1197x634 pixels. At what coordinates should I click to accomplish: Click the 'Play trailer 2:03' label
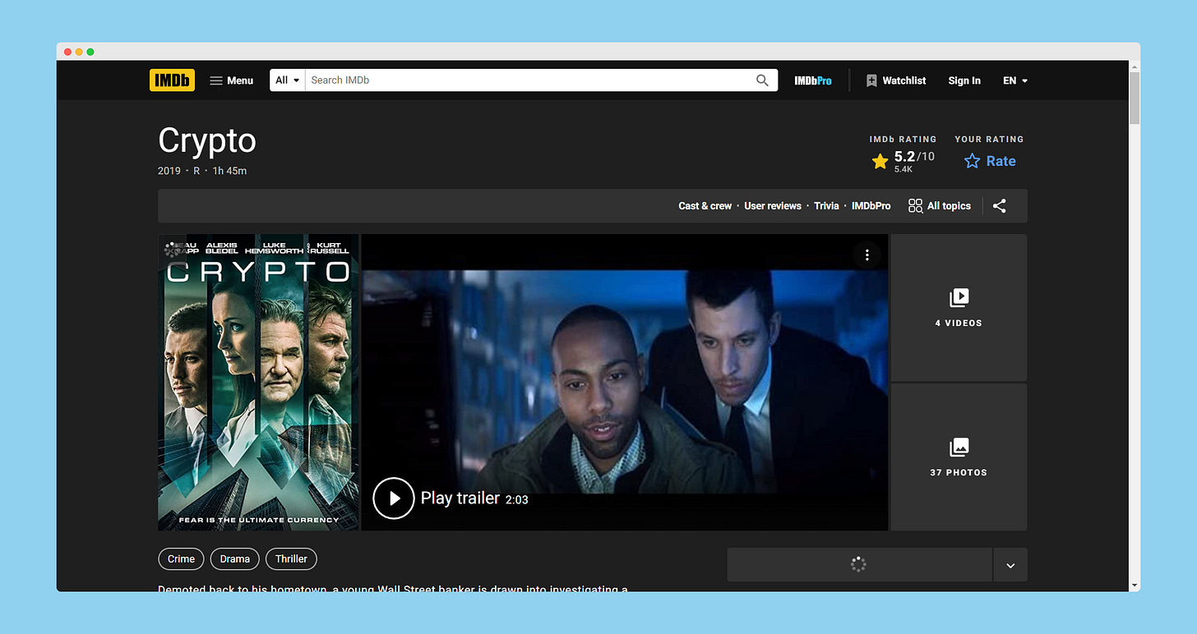point(474,498)
